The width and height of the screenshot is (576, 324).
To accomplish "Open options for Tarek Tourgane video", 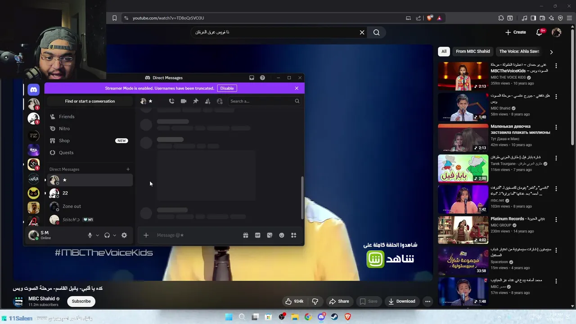I will pos(556,158).
